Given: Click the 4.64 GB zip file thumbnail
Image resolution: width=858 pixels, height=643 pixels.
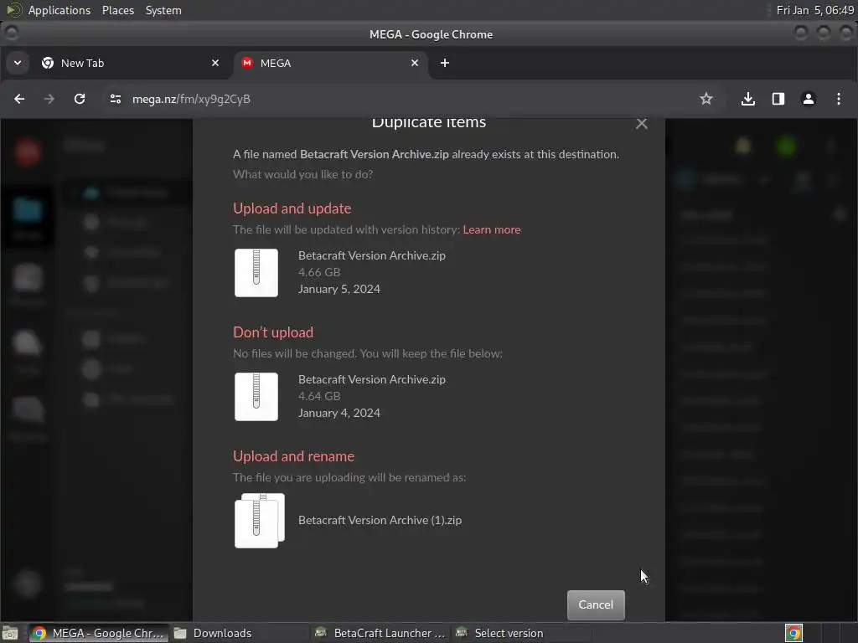Looking at the screenshot, I should click(256, 397).
